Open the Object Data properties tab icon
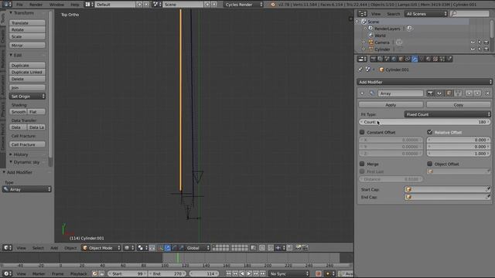 (x=422, y=59)
